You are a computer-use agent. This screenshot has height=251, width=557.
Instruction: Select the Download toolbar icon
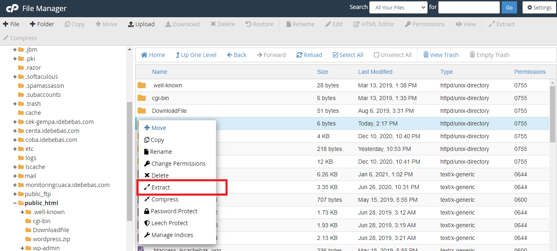click(x=182, y=24)
